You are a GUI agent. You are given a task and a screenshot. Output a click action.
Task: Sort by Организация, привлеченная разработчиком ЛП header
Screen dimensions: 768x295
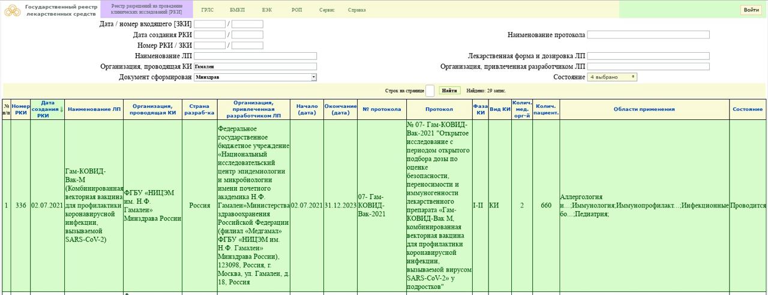tap(254, 109)
